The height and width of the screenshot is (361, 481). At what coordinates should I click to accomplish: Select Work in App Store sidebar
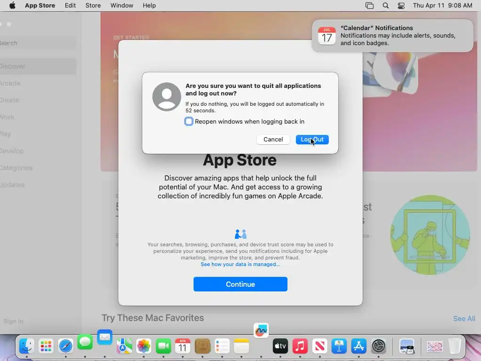[38, 117]
